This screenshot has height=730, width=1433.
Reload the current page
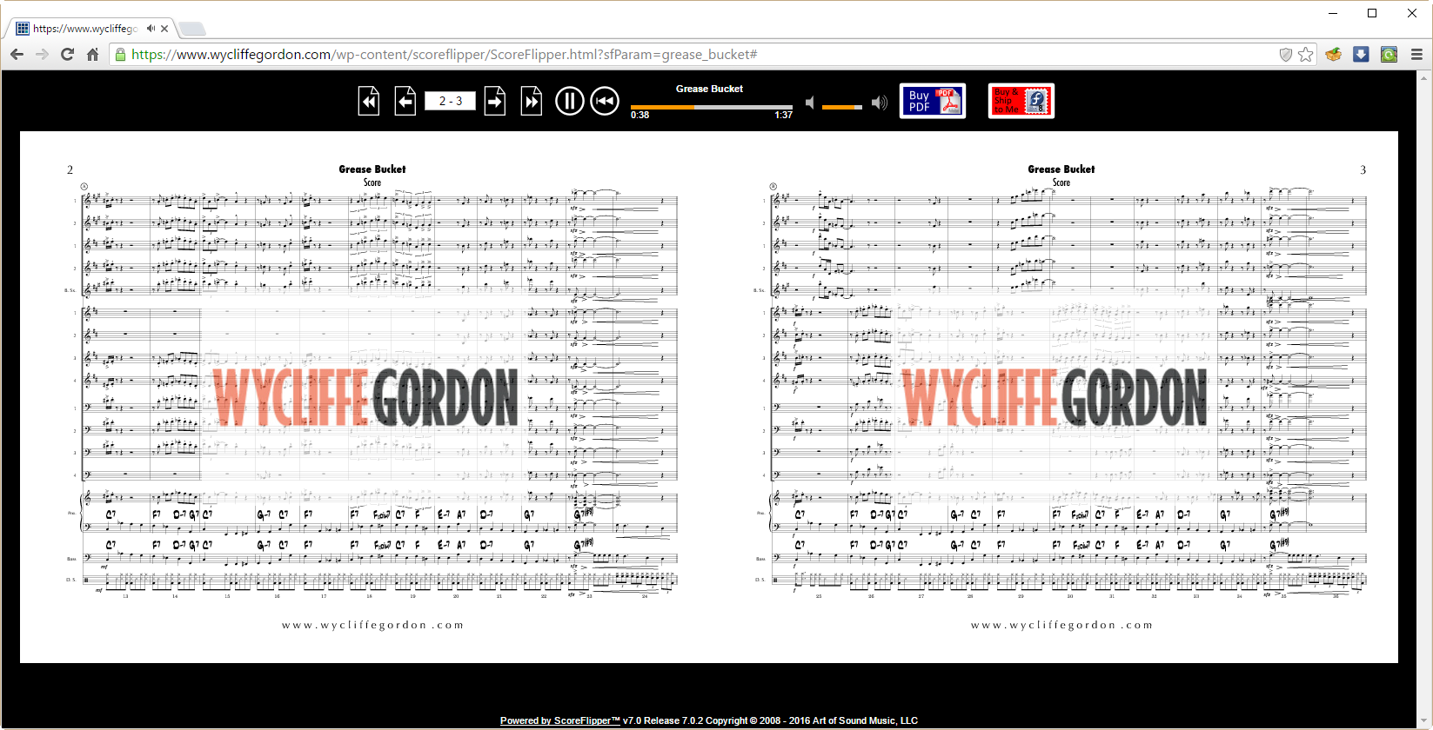click(x=67, y=54)
